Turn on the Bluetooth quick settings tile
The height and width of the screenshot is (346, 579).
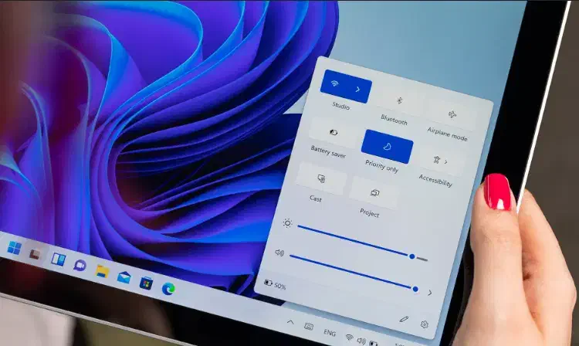399,101
